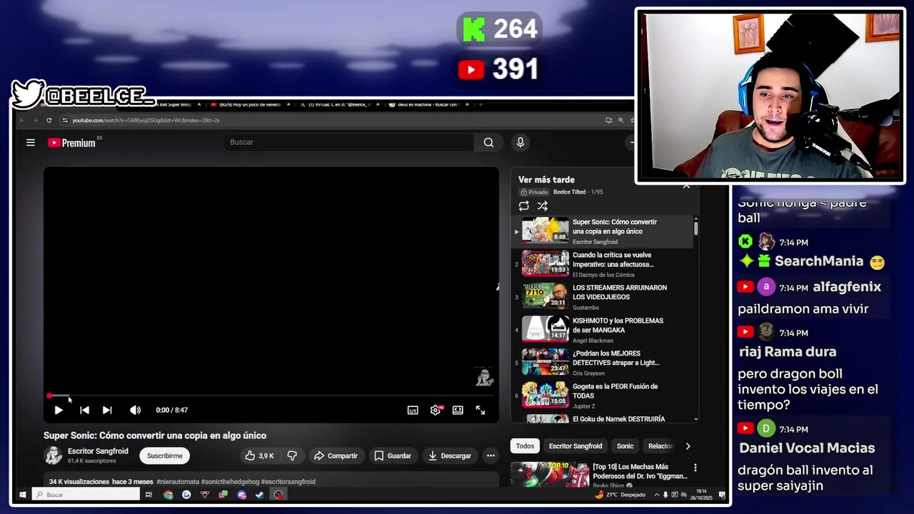Image resolution: width=914 pixels, height=514 pixels.
Task: Open weather widget 21°C Despejado
Action: point(620,495)
